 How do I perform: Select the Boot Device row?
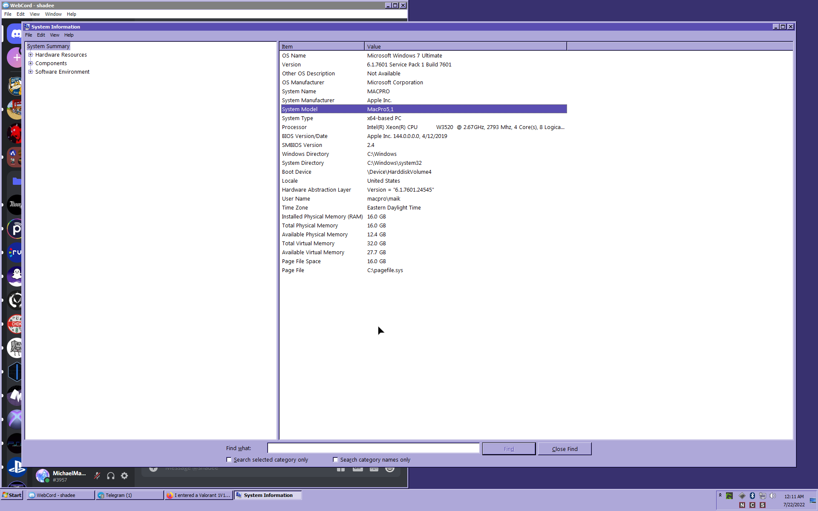tap(424, 172)
